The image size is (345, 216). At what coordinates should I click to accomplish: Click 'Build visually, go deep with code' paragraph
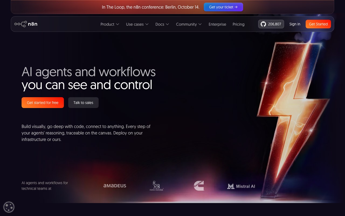[86, 133]
